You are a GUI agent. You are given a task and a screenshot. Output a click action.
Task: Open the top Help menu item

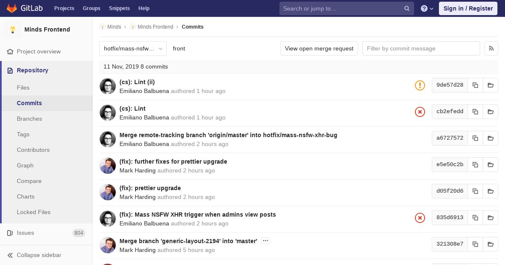pos(144,8)
